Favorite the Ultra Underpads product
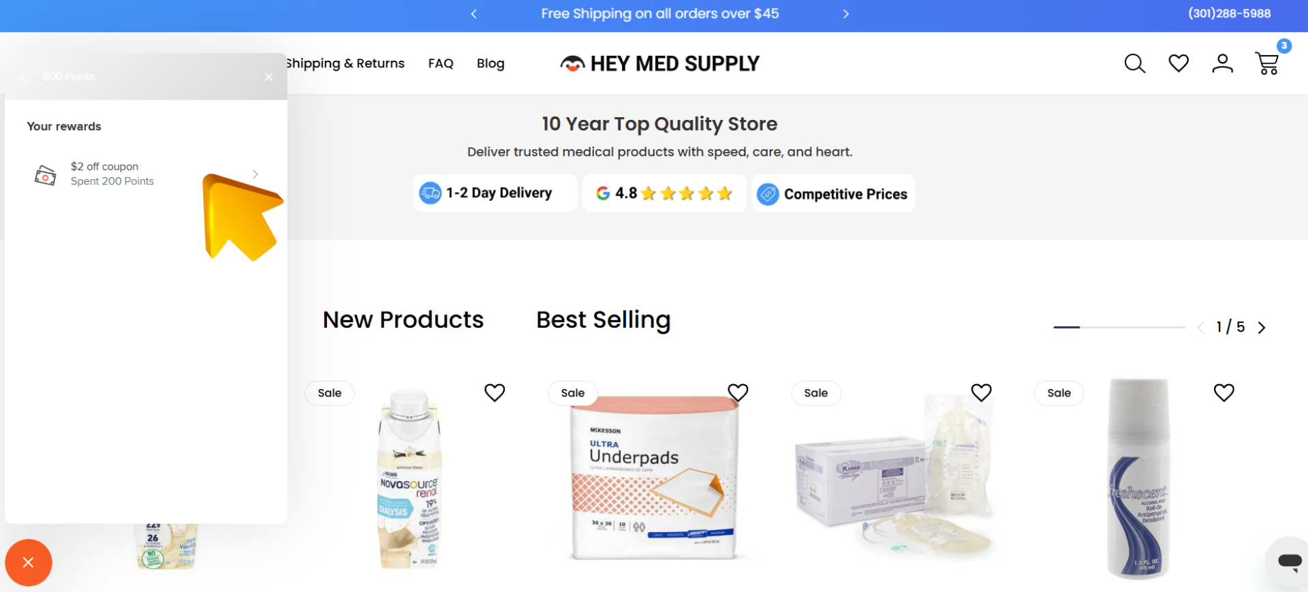Image resolution: width=1308 pixels, height=592 pixels. tap(738, 392)
